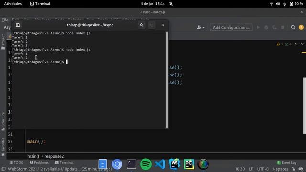Click the 'Tarefa 3' terminal output line
This screenshot has width=306, height=172.
coord(20,45)
